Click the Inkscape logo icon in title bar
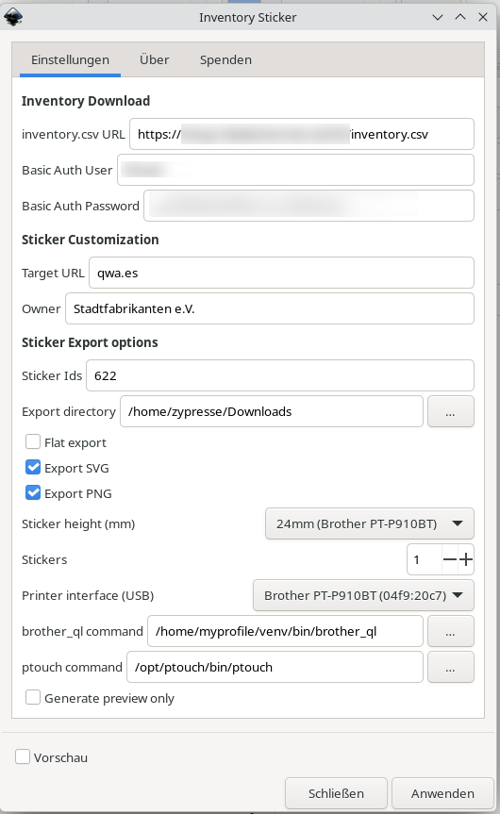The image size is (500, 814). click(x=13, y=17)
